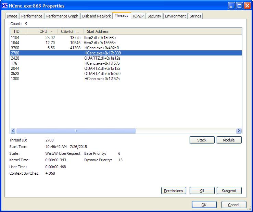Open the TCP/IP tab
The height and width of the screenshot is (212, 253).
[x=138, y=16]
